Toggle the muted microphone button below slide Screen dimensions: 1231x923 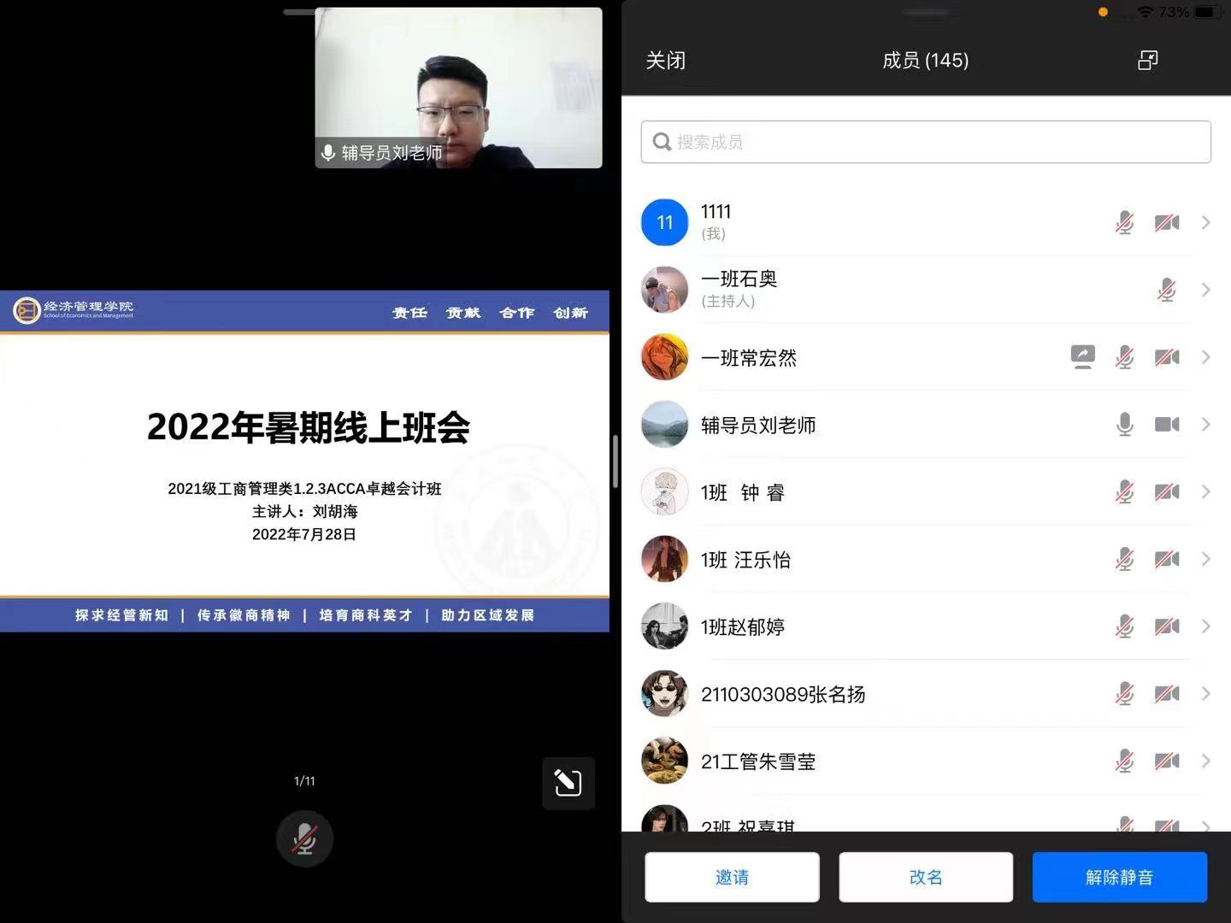click(304, 839)
